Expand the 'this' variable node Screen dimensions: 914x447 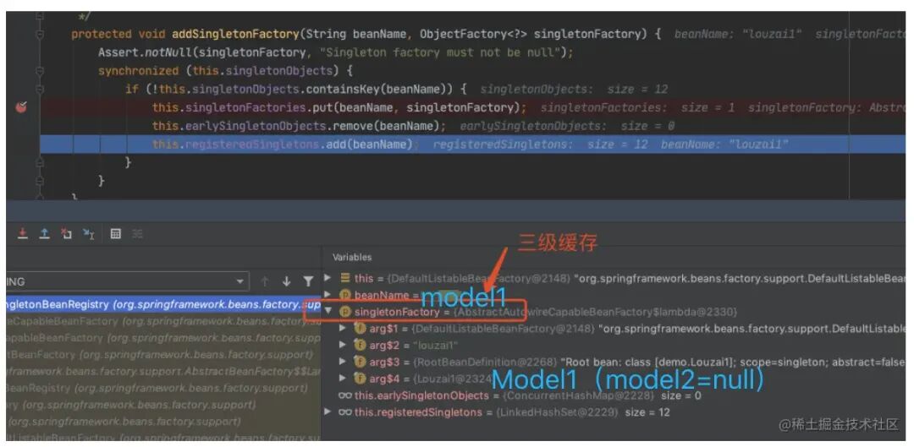[x=328, y=278]
